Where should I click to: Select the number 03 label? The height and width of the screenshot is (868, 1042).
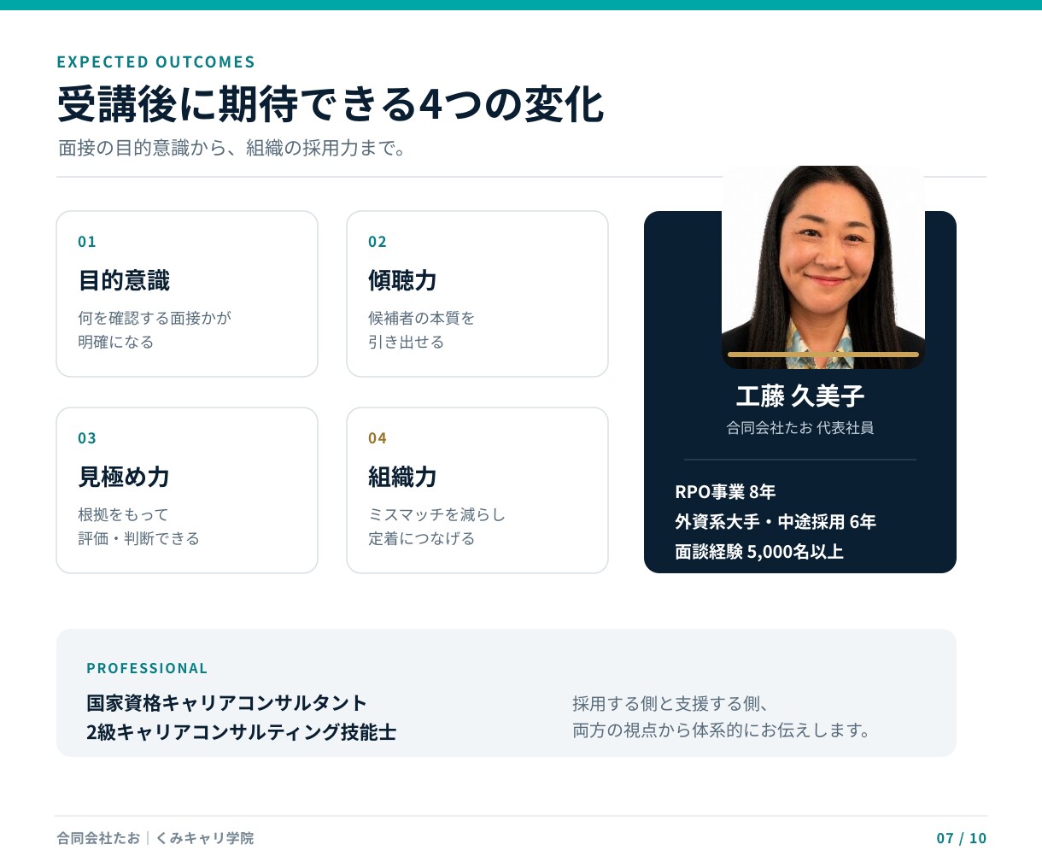tap(87, 438)
